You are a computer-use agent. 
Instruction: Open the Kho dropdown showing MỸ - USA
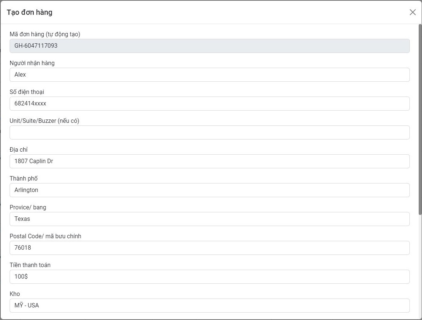click(x=209, y=306)
